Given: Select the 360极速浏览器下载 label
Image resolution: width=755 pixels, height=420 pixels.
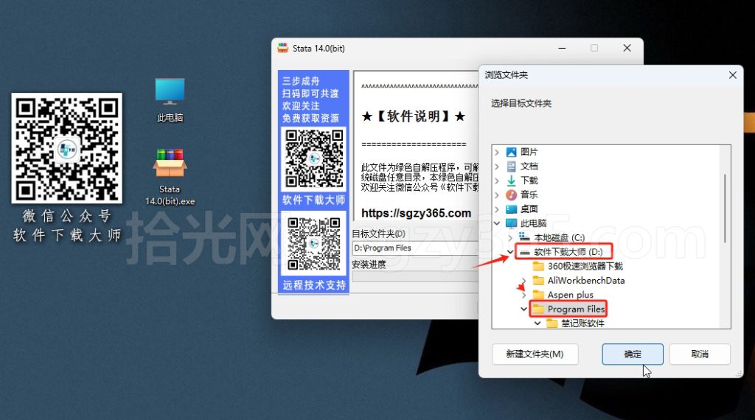Looking at the screenshot, I should [x=585, y=266].
